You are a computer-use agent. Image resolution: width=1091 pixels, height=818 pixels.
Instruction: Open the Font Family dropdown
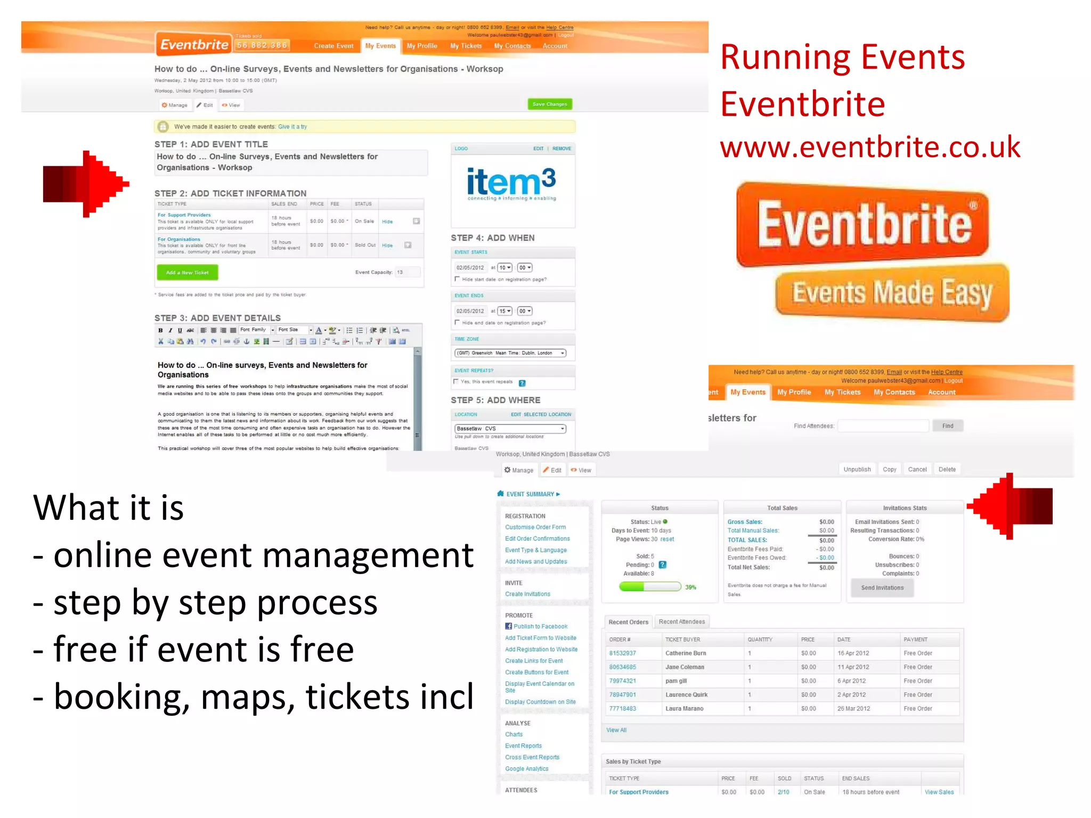pyautogui.click(x=257, y=330)
